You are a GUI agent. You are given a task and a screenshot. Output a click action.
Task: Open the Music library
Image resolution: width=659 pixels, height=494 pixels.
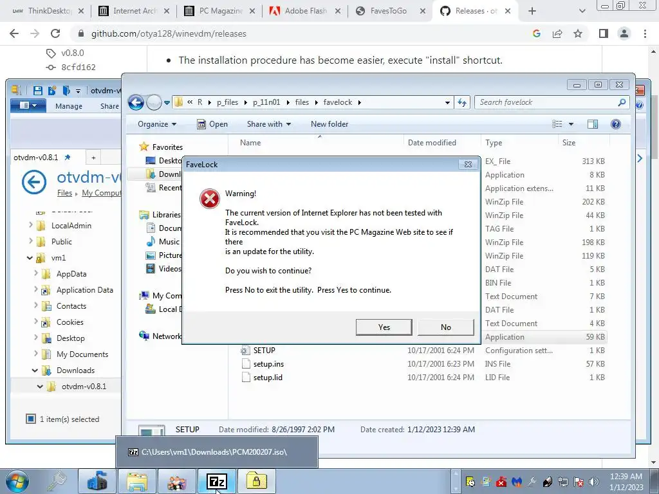169,242
